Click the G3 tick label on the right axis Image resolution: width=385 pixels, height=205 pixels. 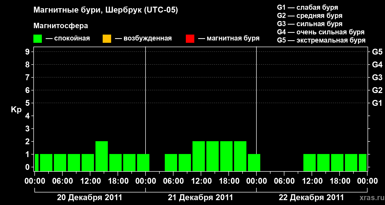point(377,77)
